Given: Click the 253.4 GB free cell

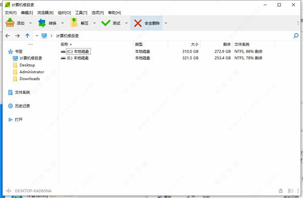Looking at the screenshot, I should point(223,58).
